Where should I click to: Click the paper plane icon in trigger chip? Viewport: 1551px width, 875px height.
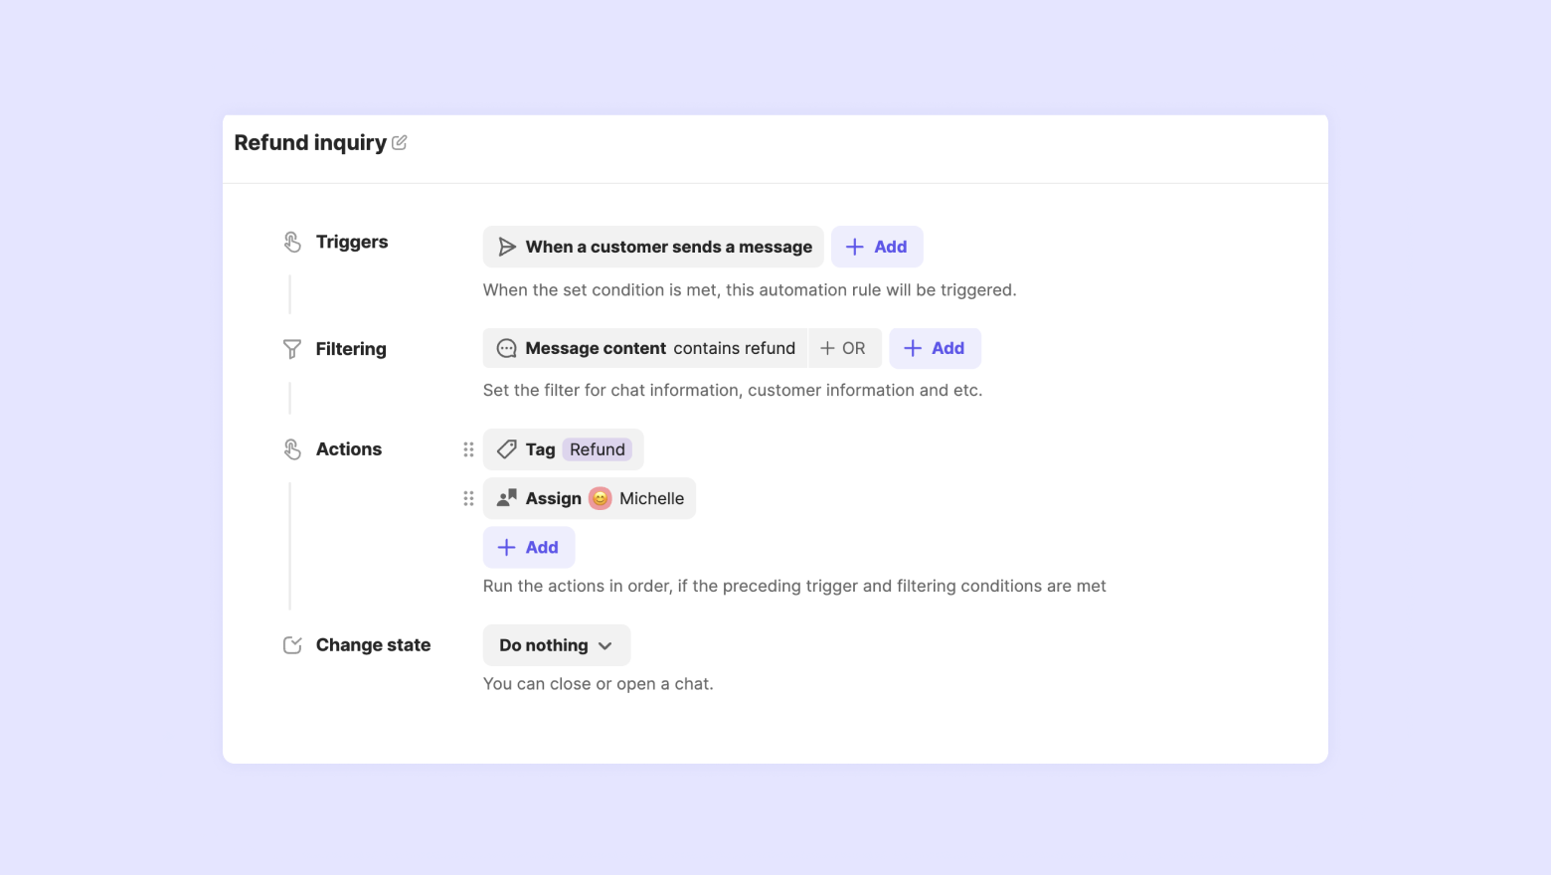coord(507,247)
